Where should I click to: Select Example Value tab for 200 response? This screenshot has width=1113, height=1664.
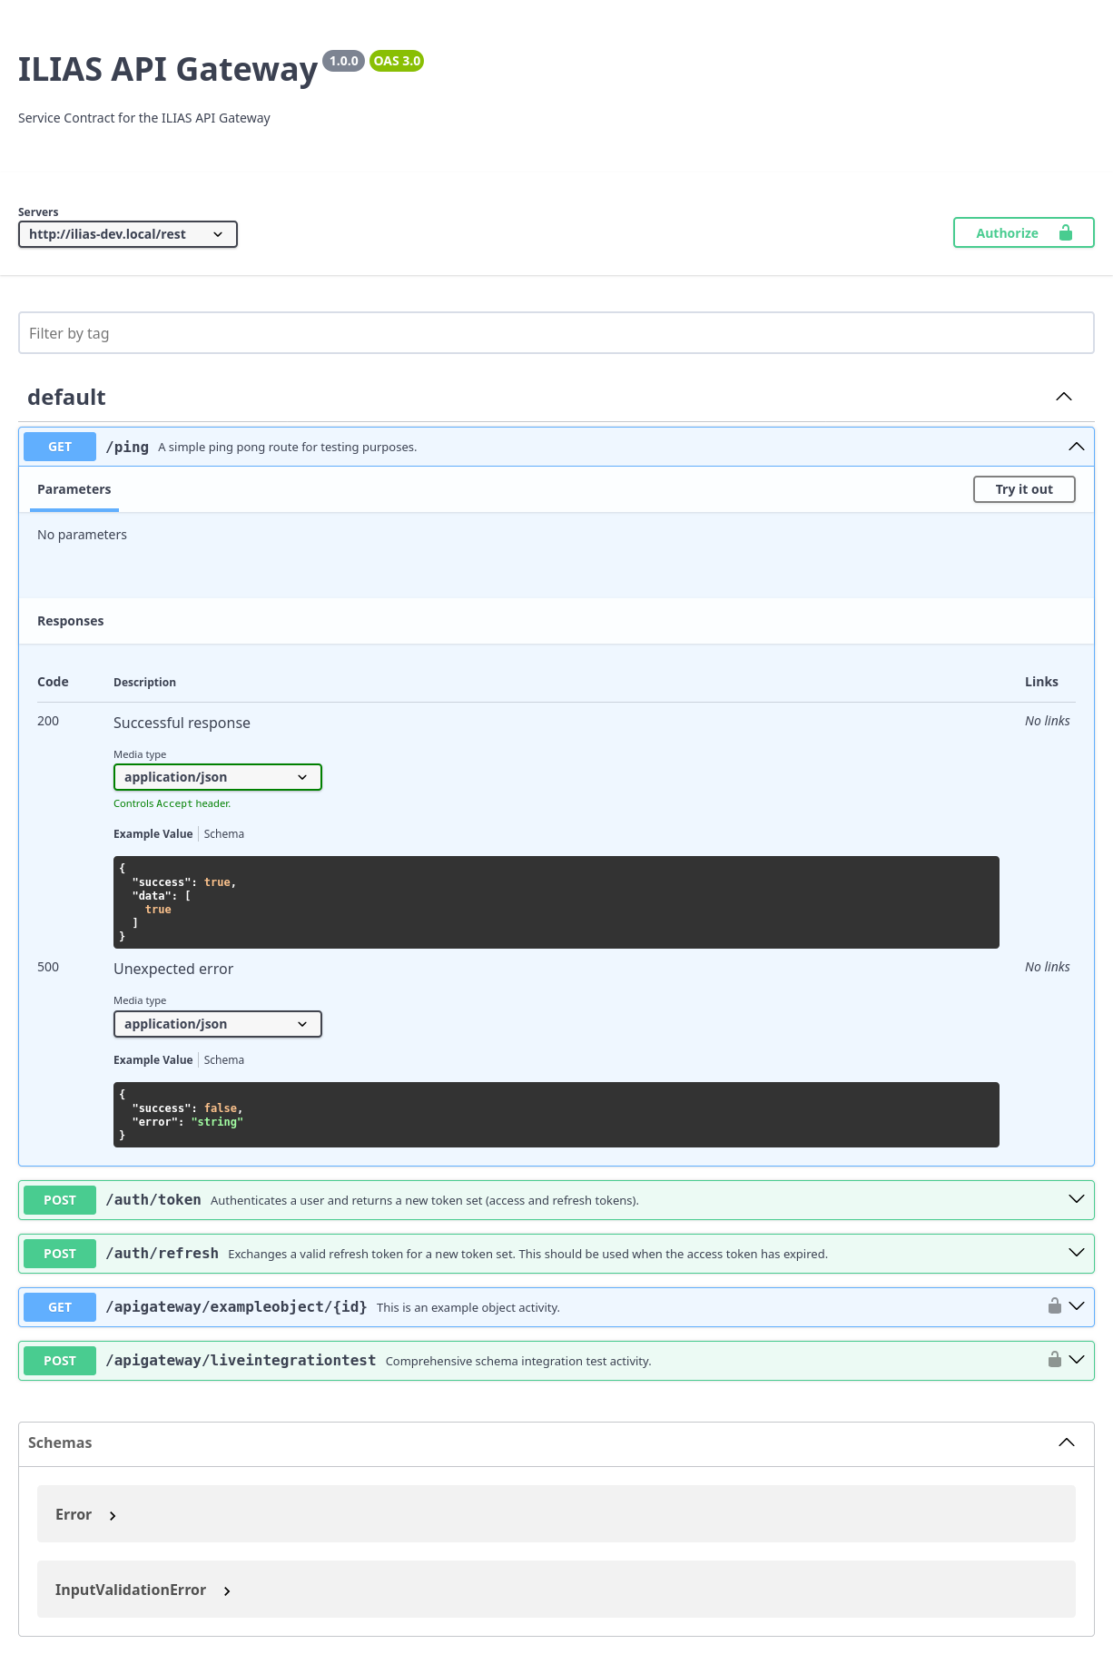(x=153, y=834)
